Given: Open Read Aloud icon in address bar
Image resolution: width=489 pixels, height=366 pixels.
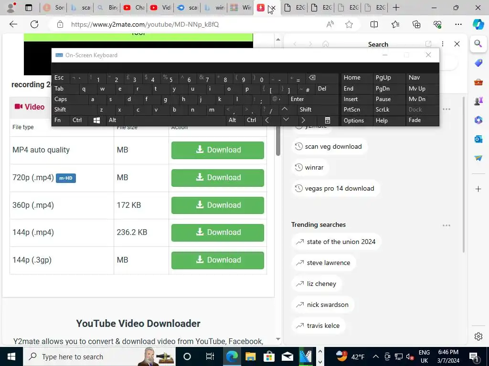Looking at the screenshot, I should coord(330,24).
